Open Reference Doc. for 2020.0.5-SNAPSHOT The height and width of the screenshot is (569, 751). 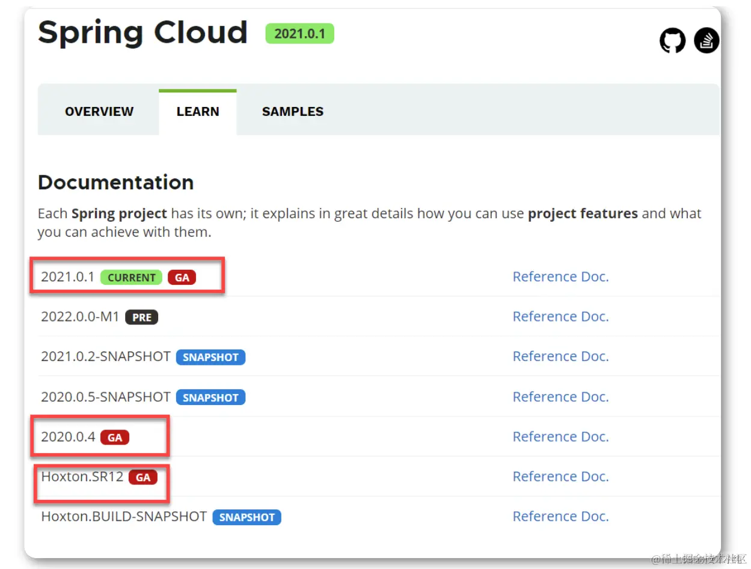point(560,397)
